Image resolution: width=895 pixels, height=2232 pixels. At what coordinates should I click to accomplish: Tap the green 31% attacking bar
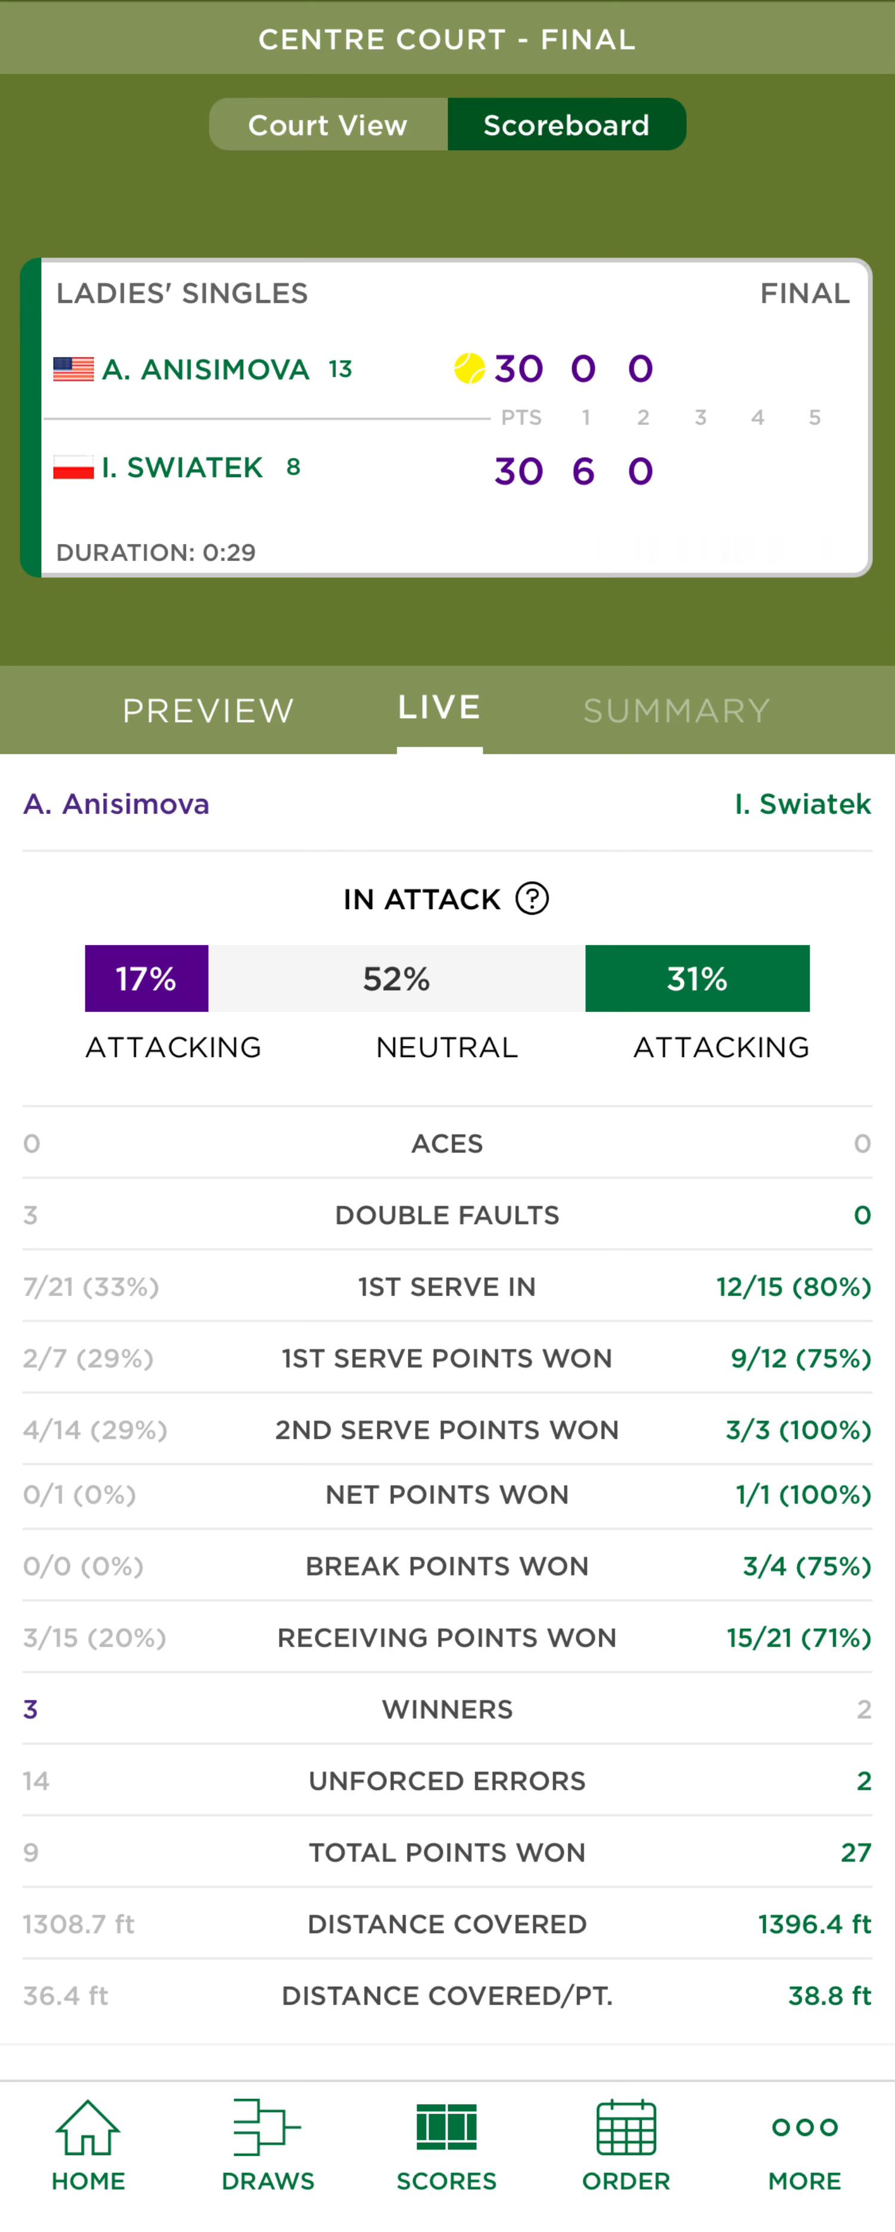click(x=698, y=978)
